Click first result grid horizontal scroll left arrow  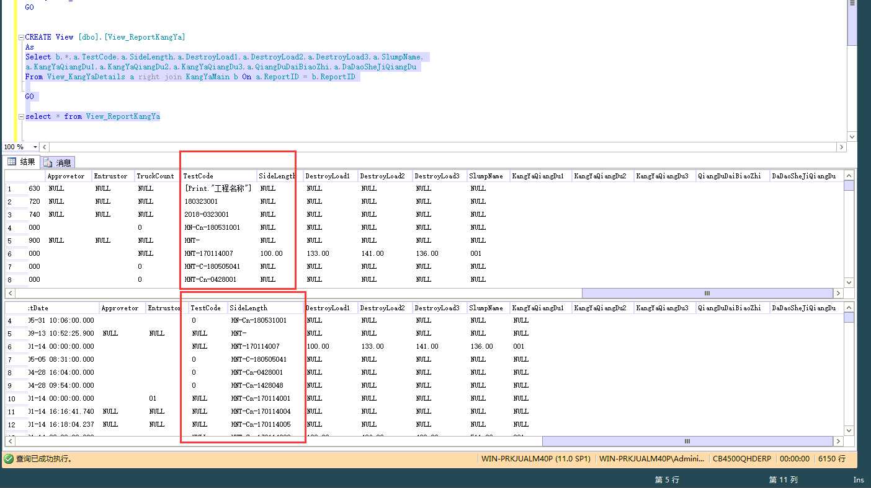[x=9, y=293]
